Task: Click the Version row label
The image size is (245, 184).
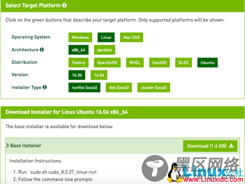Action: pyautogui.click(x=20, y=74)
